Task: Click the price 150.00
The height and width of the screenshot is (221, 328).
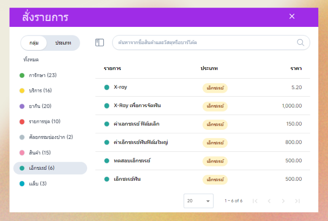Action: (x=294, y=124)
